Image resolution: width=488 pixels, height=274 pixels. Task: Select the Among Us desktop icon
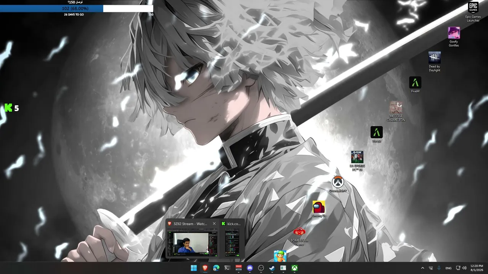tap(319, 209)
